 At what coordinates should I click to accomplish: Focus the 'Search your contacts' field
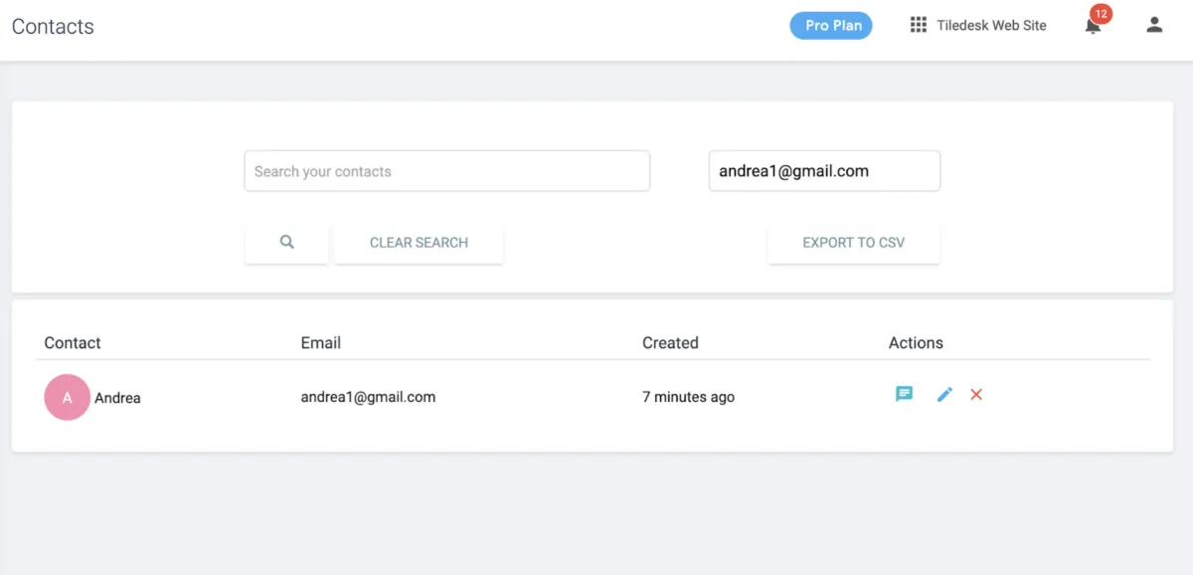click(x=446, y=171)
